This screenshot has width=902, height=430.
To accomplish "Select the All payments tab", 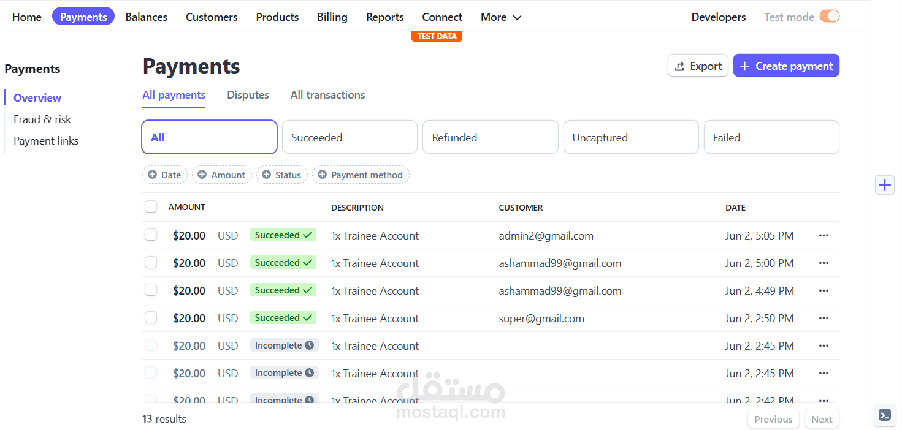I will pos(174,95).
